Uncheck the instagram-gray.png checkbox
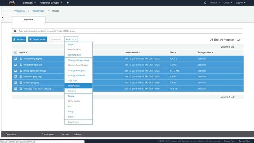 coord(15,64)
